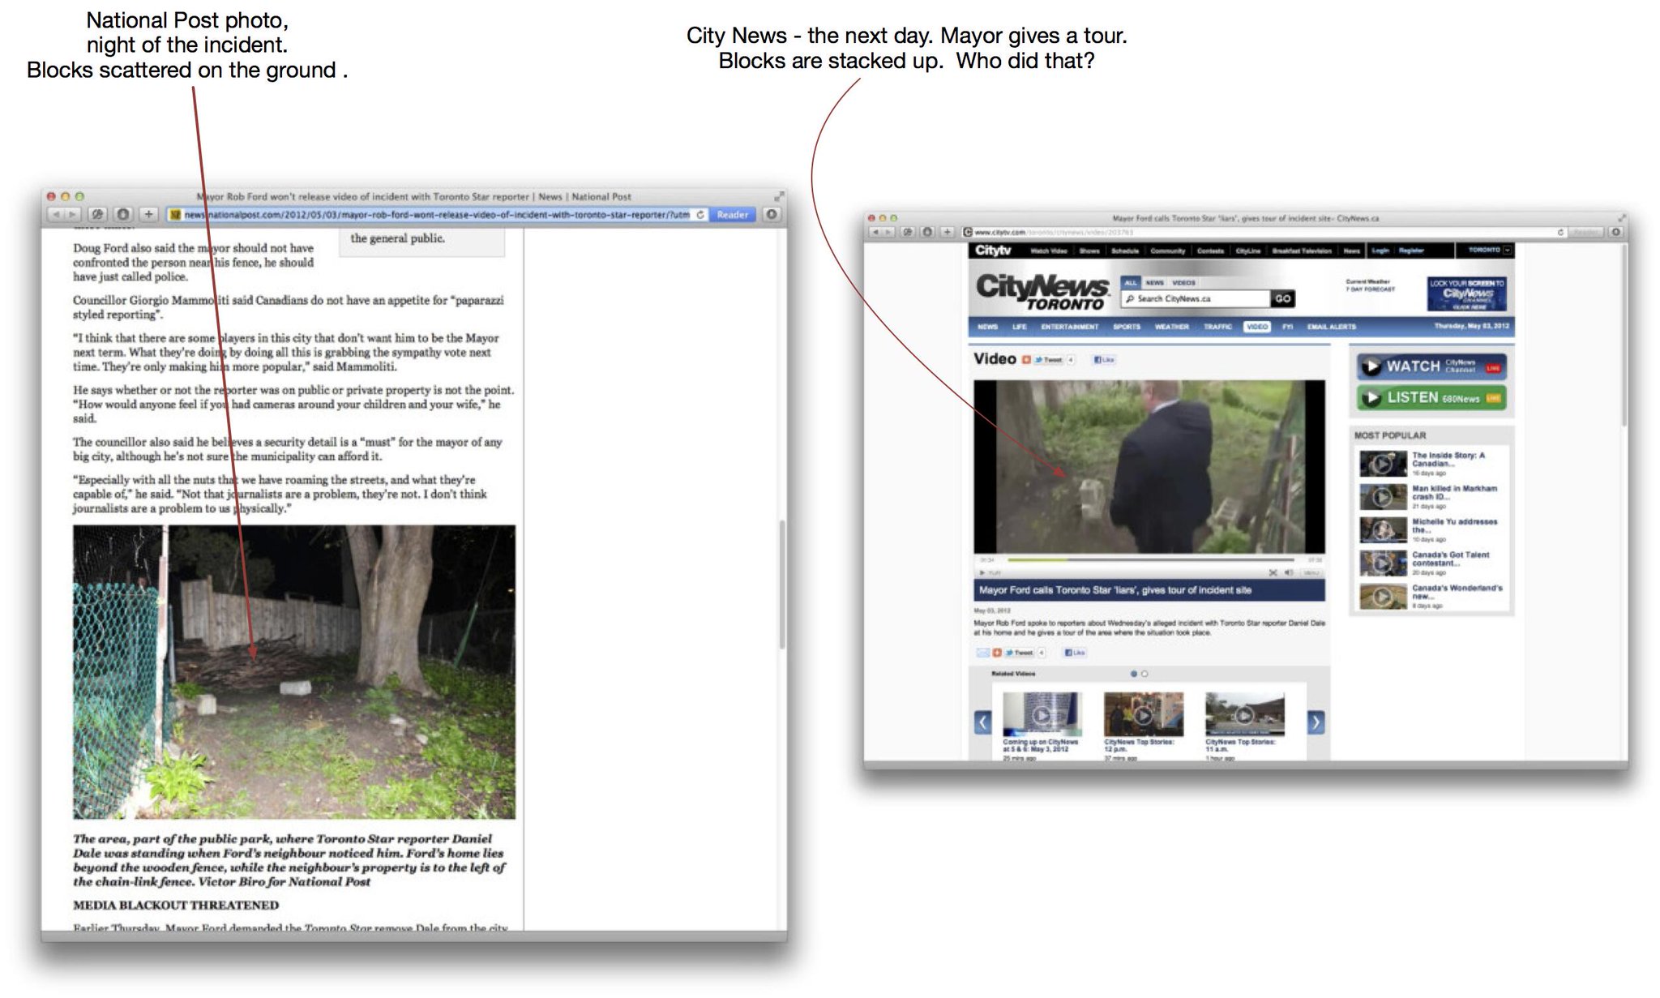
Task: Toggle video fullscreen icon in player
Action: click(x=1273, y=572)
